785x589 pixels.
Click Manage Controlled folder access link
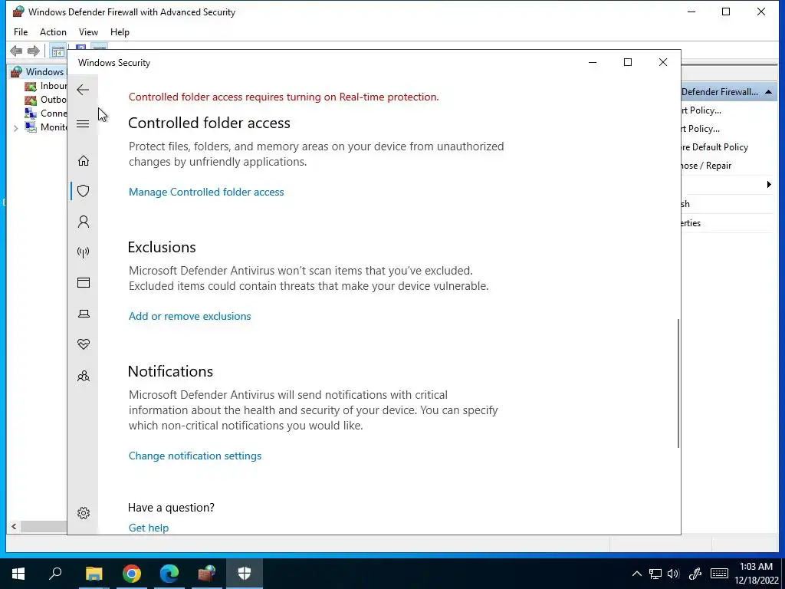pyautogui.click(x=206, y=192)
